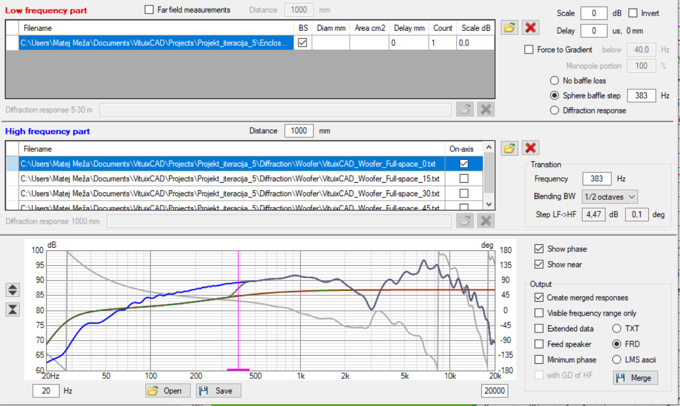Click disabled folder icon for Diffraction response 5-30 m
This screenshot has width=680, height=406.
tap(464, 110)
